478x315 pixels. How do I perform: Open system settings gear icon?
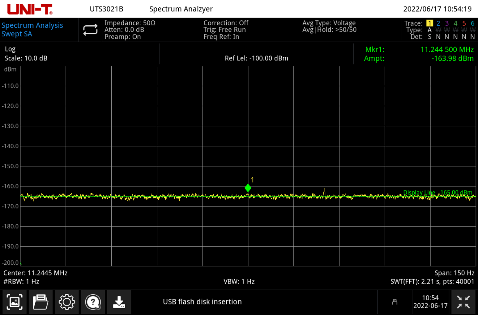(67, 302)
